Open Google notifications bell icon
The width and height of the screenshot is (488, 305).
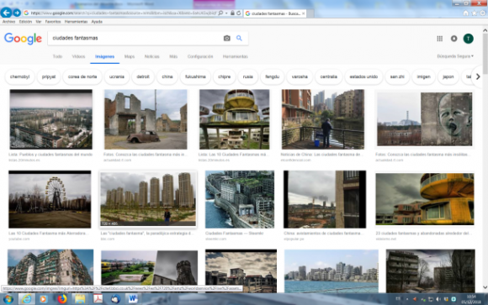(454, 39)
